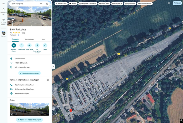
Task: Filter by Hotels chip
Action: (x=73, y=4)
